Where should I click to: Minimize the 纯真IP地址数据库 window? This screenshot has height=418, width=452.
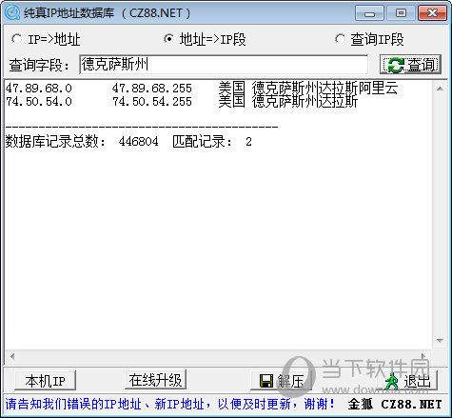coord(369,13)
